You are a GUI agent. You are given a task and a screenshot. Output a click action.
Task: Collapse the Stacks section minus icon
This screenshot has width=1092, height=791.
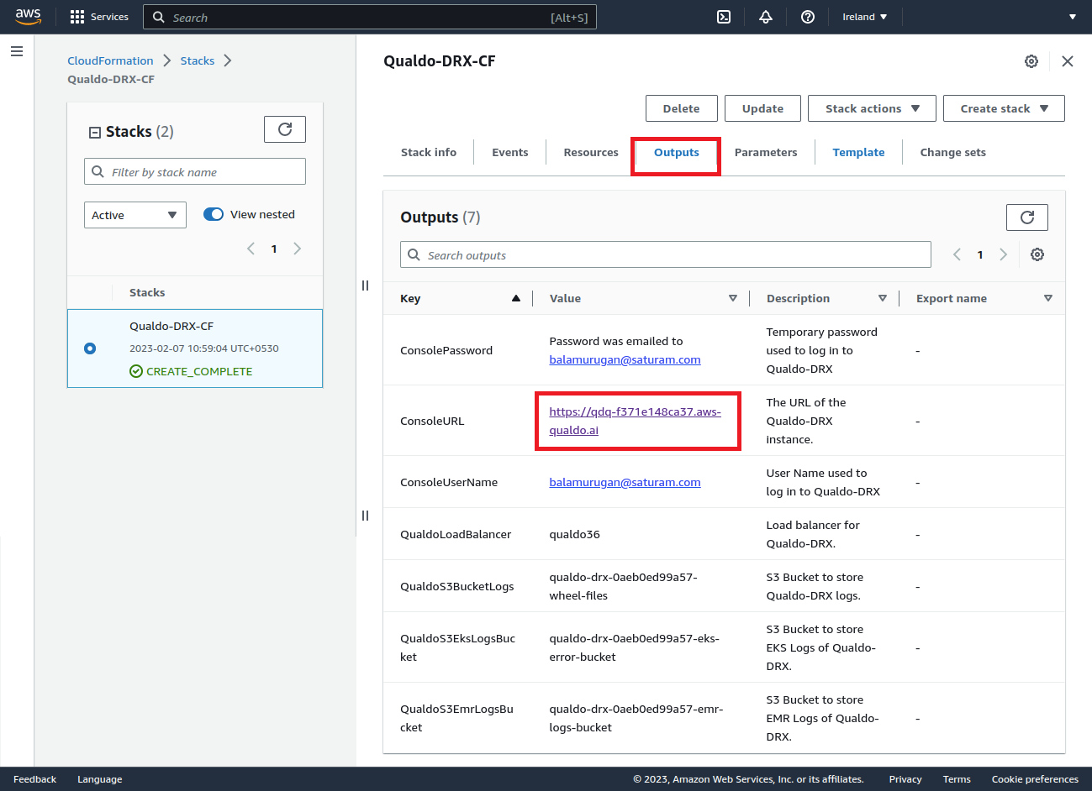click(95, 133)
